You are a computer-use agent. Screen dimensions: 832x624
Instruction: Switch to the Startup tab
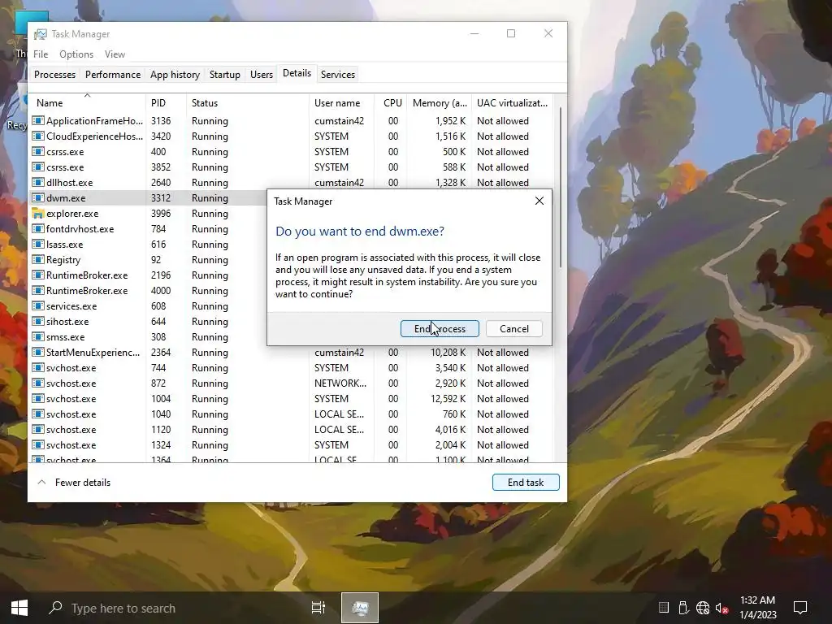coord(225,74)
